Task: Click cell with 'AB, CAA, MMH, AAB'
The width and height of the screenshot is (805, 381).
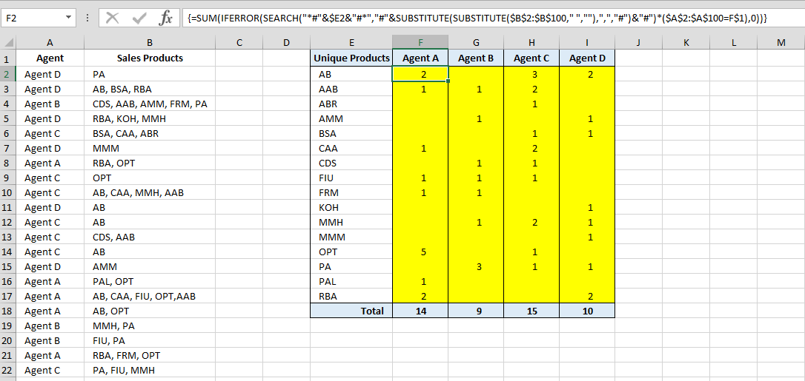Action: pos(150,193)
